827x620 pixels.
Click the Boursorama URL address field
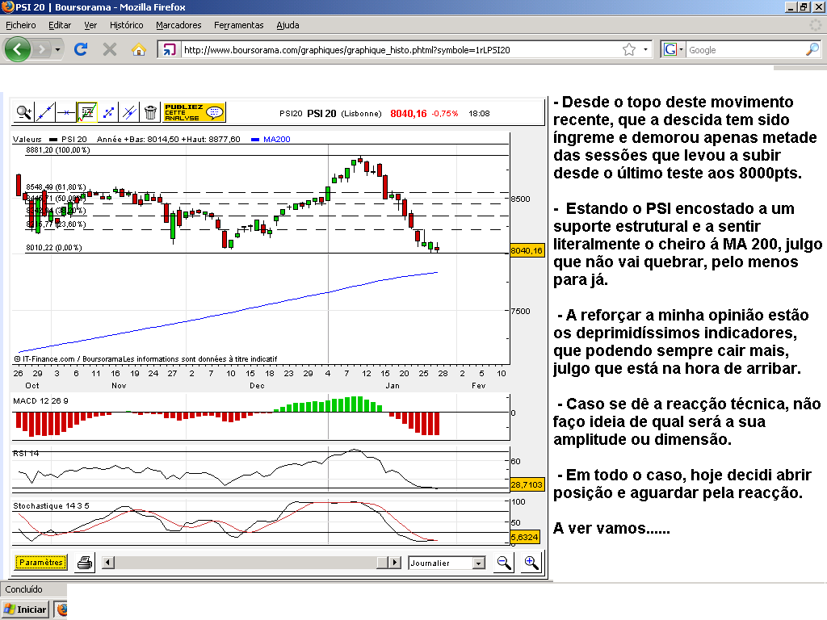point(401,50)
